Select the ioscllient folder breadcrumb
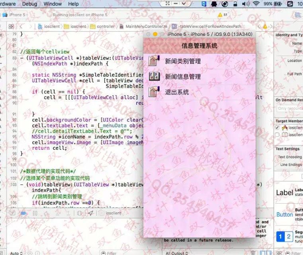303x255 pixels. pyautogui.click(x=75, y=26)
